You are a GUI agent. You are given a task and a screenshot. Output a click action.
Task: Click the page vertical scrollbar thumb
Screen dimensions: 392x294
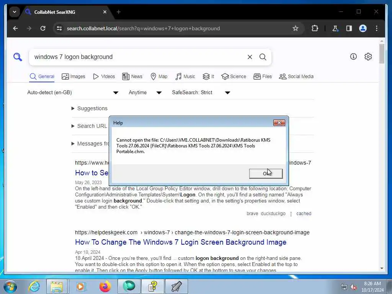(x=382, y=54)
